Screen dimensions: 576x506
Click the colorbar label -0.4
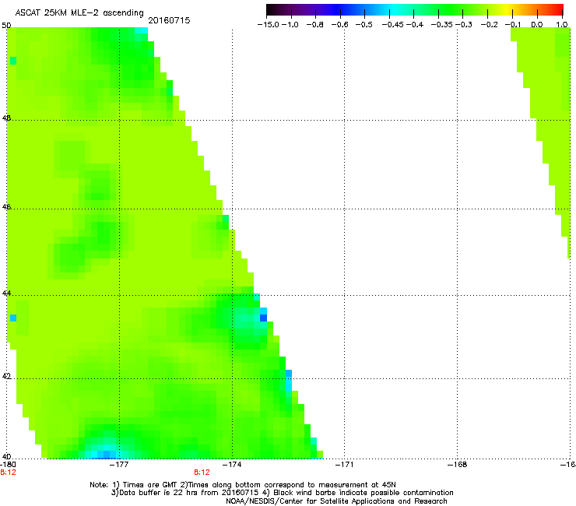(x=415, y=25)
